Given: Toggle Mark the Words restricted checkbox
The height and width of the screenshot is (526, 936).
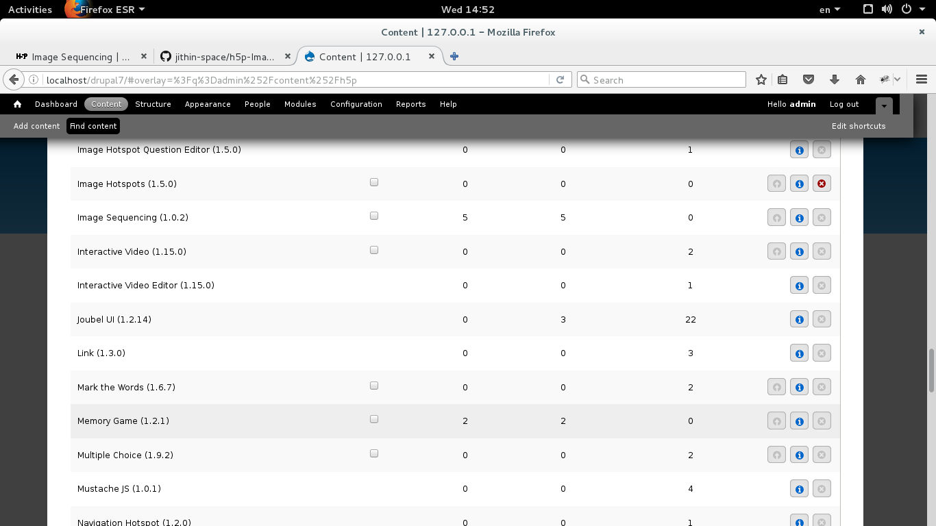Looking at the screenshot, I should pos(374,386).
